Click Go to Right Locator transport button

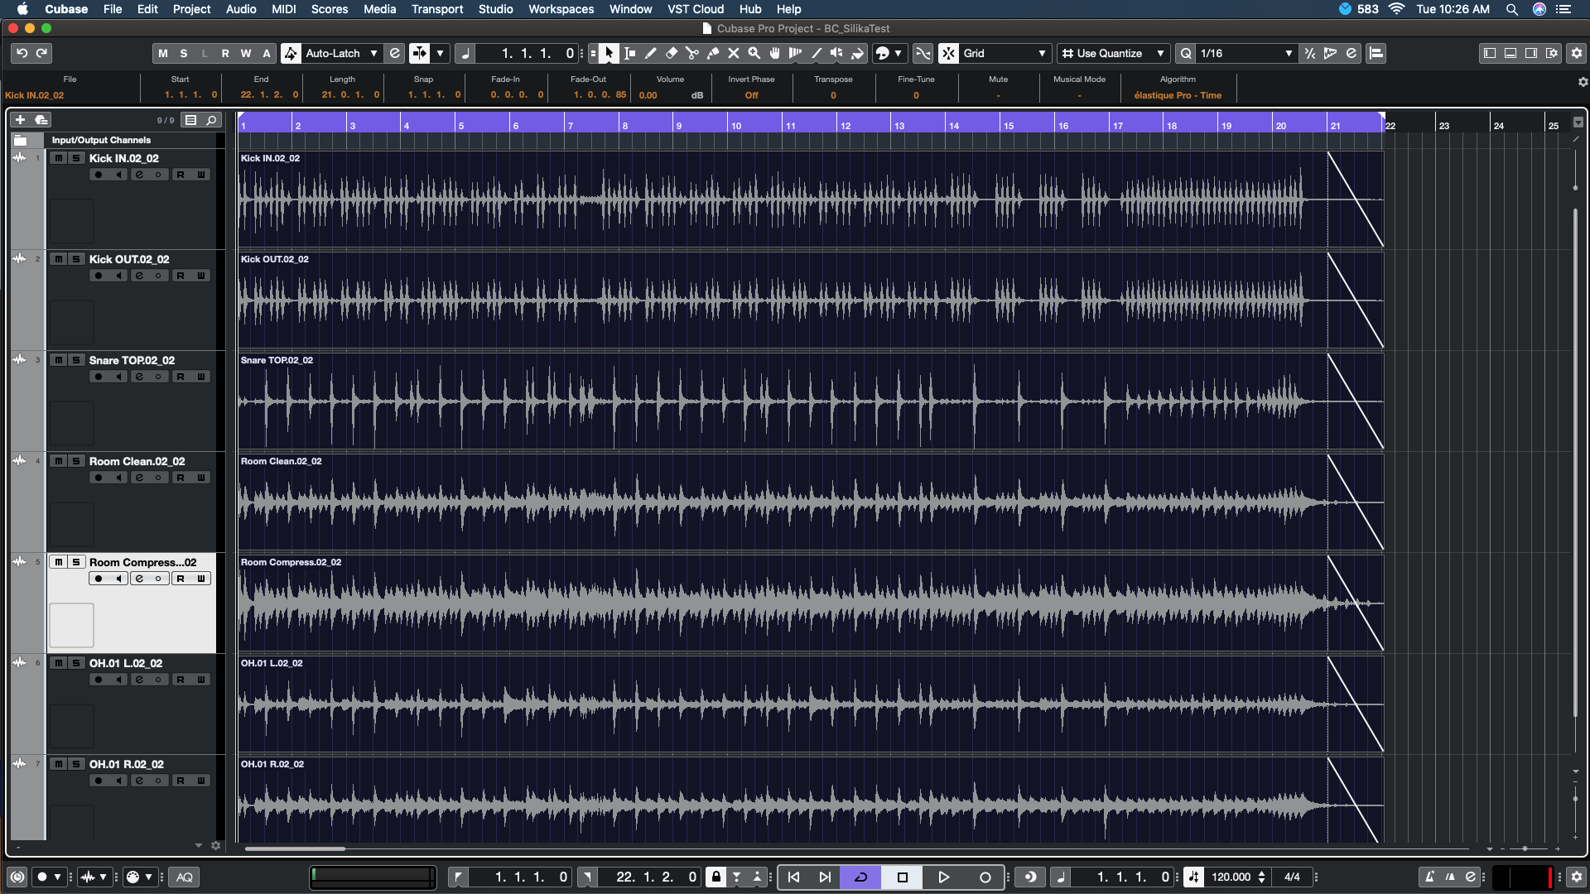click(825, 877)
